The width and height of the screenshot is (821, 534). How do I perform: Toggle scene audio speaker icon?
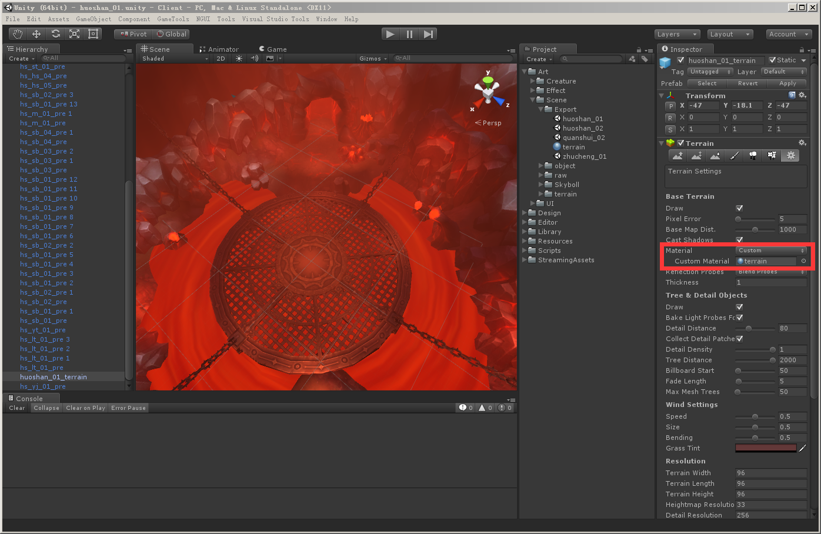pyautogui.click(x=254, y=59)
